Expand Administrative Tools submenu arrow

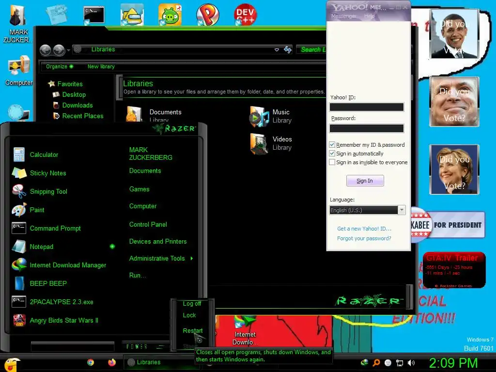pos(192,259)
